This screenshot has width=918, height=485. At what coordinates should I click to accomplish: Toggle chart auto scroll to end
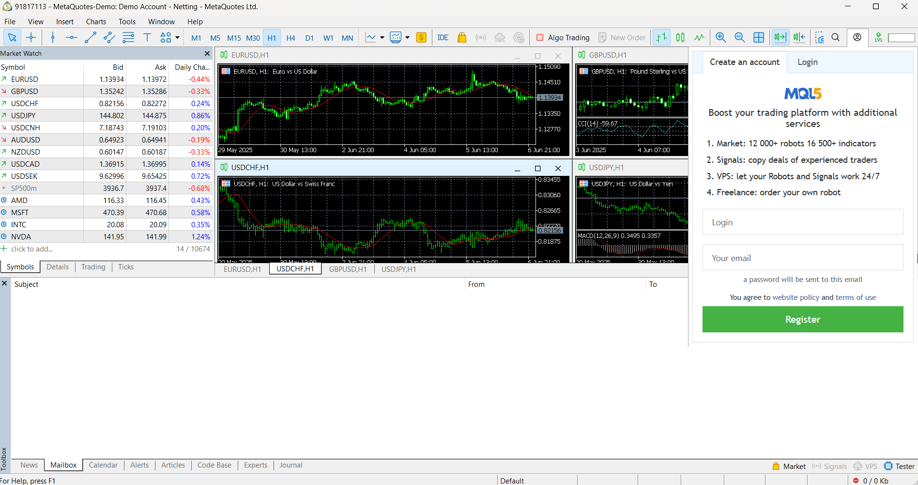point(780,38)
